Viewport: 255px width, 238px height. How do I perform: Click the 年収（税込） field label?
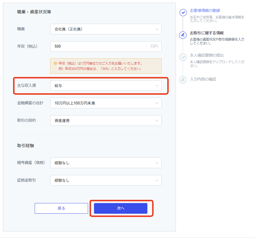(x=27, y=46)
